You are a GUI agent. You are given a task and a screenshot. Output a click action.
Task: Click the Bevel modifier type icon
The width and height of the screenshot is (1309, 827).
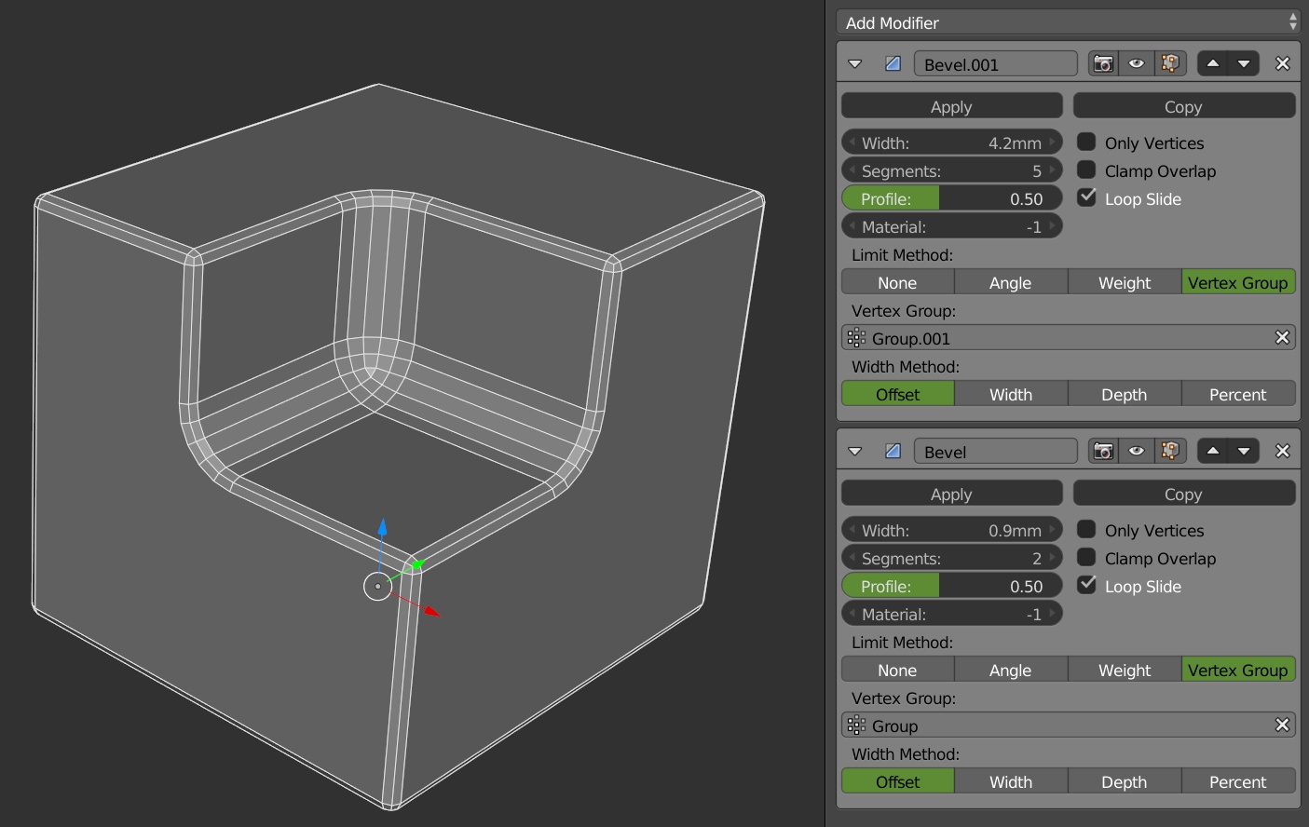click(x=893, y=451)
